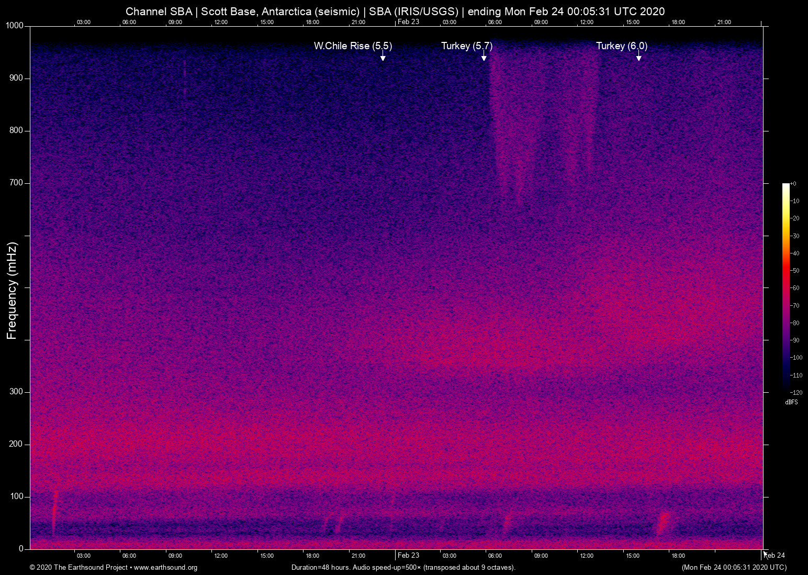Click the Channel SBA Scott Base title text
The width and height of the screenshot is (808, 575).
click(x=395, y=12)
